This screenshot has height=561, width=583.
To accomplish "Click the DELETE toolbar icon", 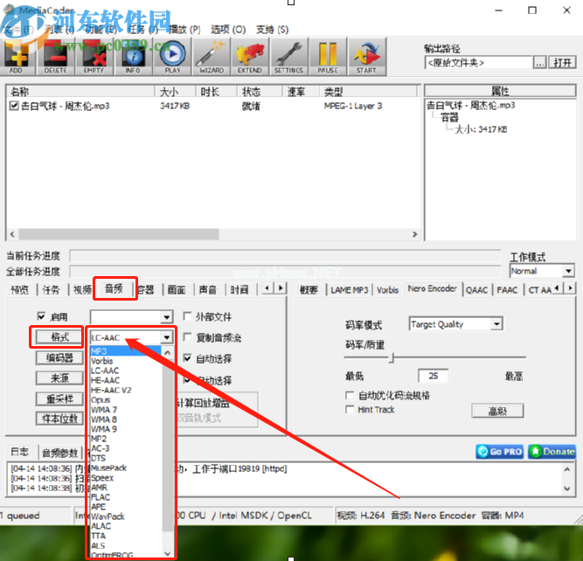I will (55, 58).
